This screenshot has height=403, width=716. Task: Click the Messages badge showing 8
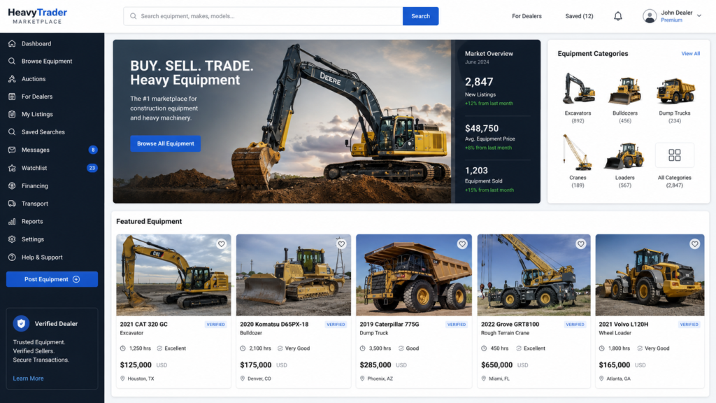pos(93,150)
